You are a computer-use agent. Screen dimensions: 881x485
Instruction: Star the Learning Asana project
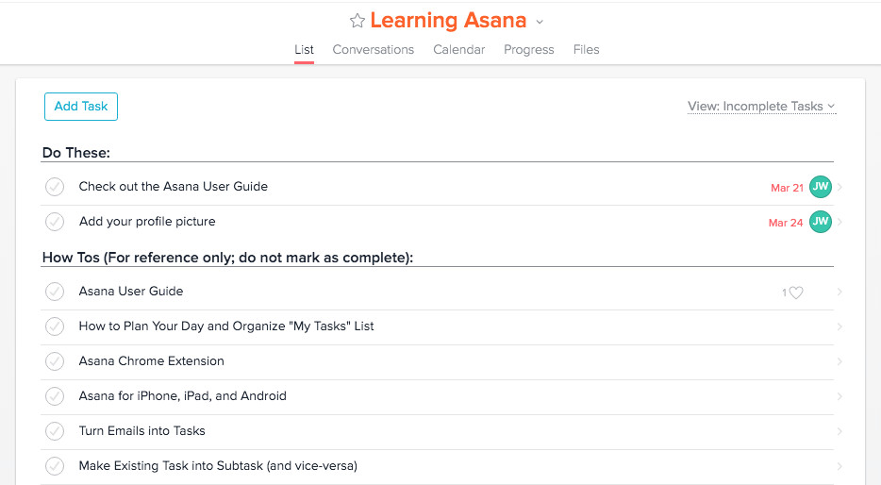(357, 21)
